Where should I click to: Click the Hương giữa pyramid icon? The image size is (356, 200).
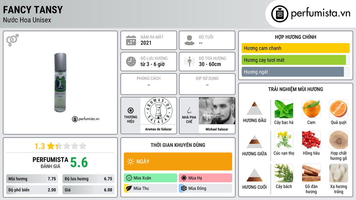[x=254, y=142]
